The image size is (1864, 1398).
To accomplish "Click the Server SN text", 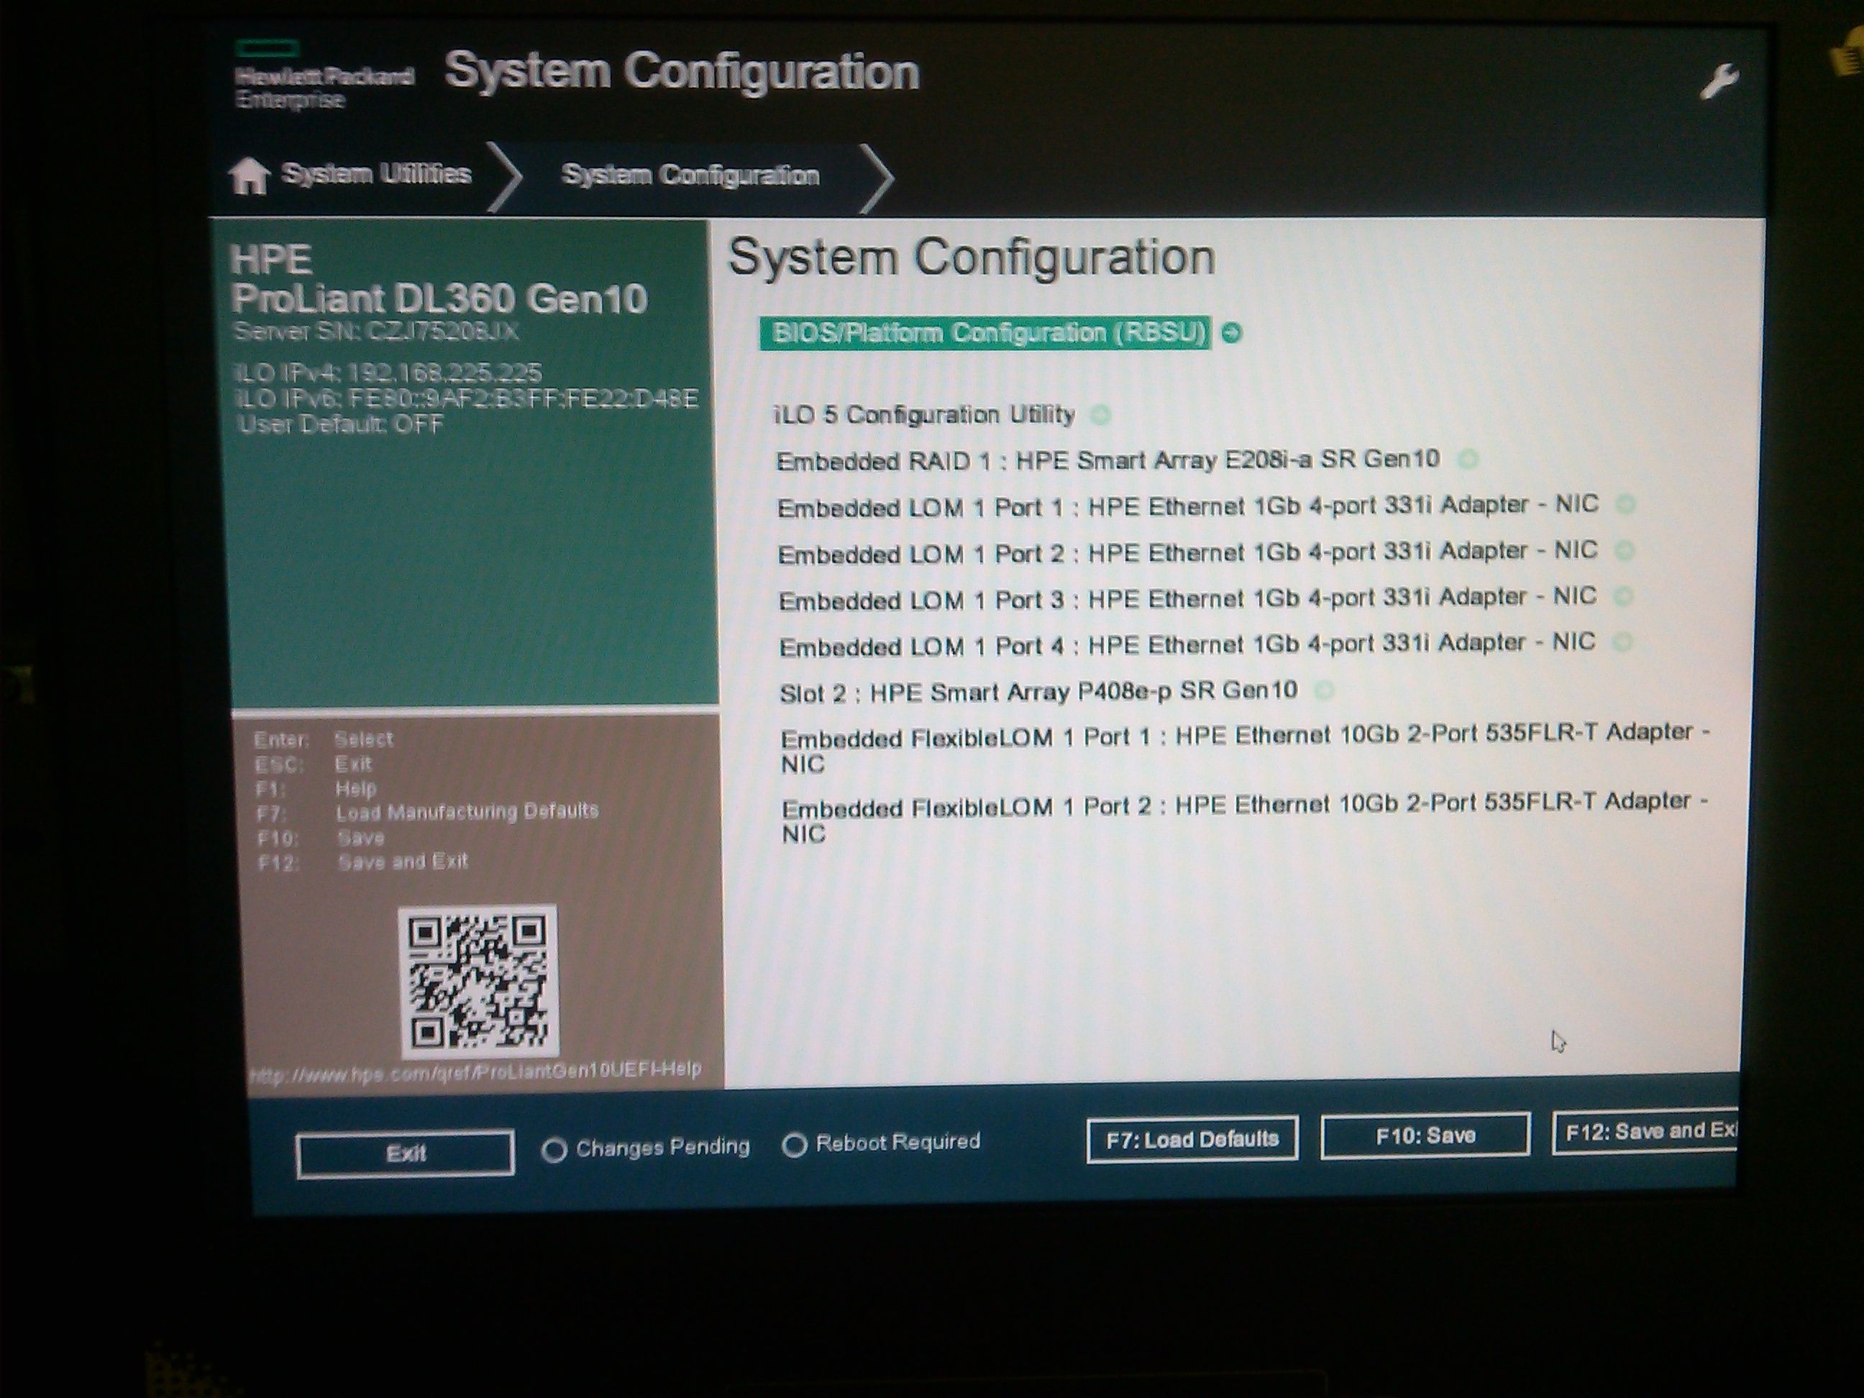I will point(376,332).
